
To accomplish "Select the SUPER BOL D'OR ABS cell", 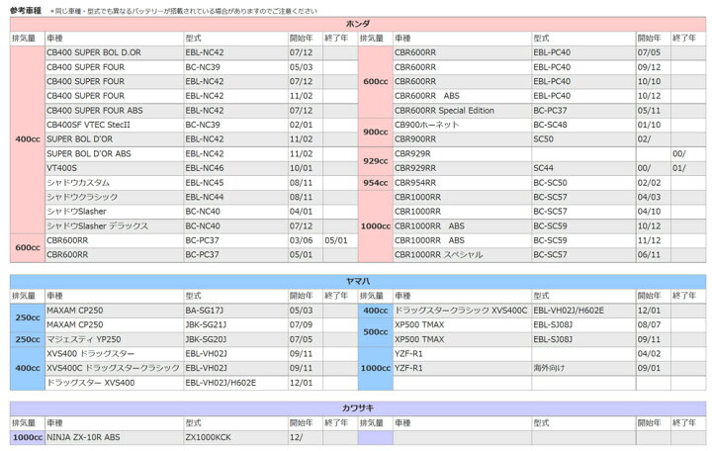I will coord(115,153).
